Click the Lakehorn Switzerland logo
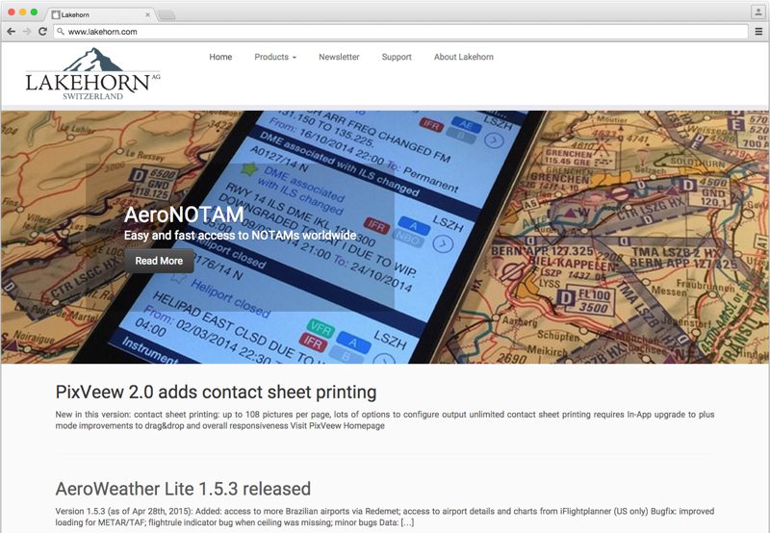 tap(92, 74)
